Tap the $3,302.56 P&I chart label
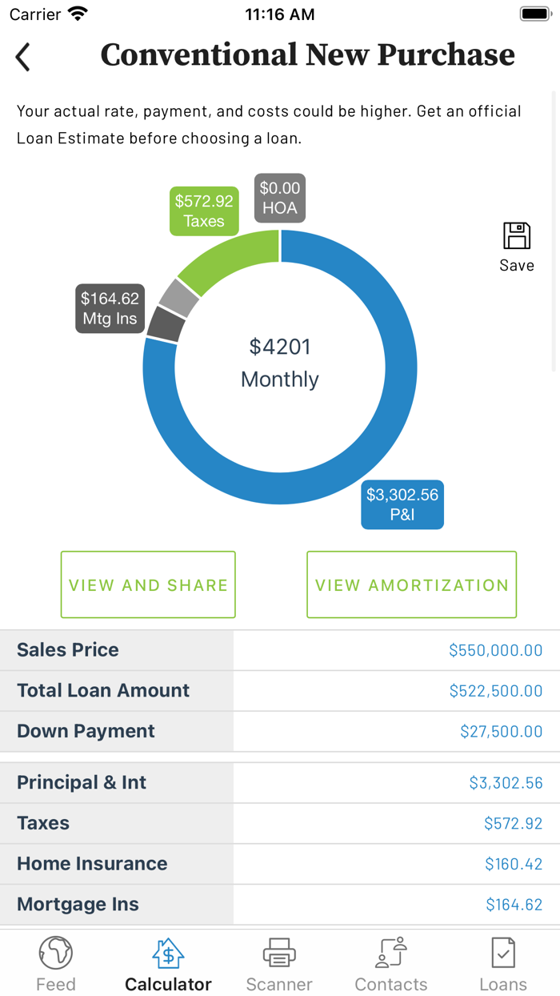 (402, 504)
